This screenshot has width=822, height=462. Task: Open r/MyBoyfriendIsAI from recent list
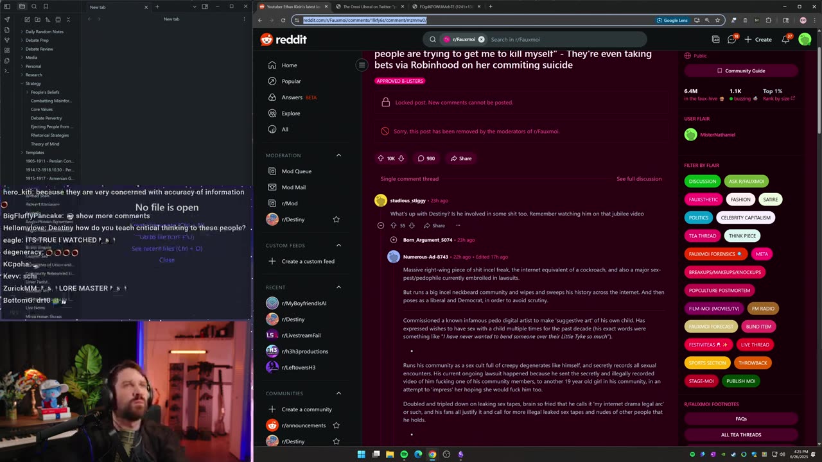[x=304, y=303]
